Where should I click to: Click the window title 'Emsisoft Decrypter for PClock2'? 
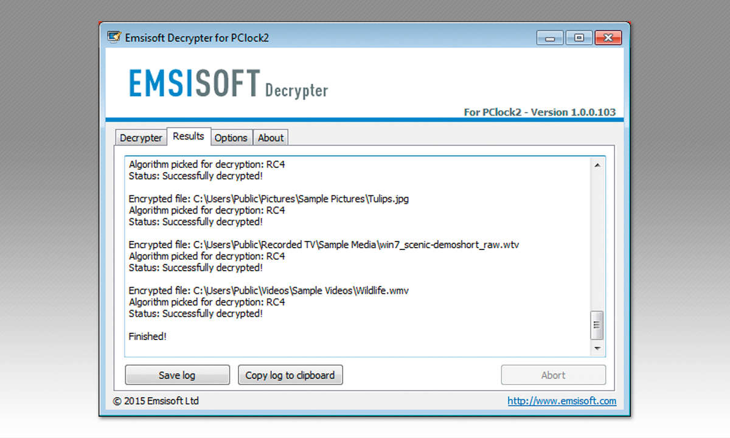pyautogui.click(x=196, y=38)
